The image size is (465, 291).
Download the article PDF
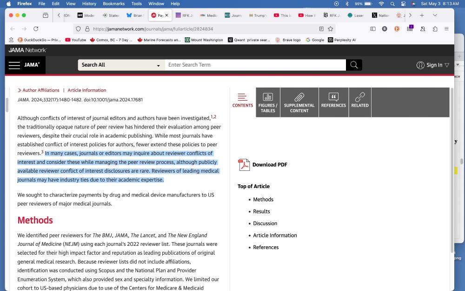pos(270,165)
